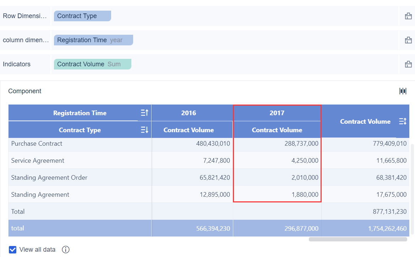
Task: Click the Contract Volume Sum indicator pill
Action: [x=92, y=64]
